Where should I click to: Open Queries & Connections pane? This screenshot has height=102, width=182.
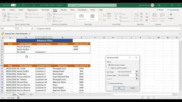[x=63, y=14]
